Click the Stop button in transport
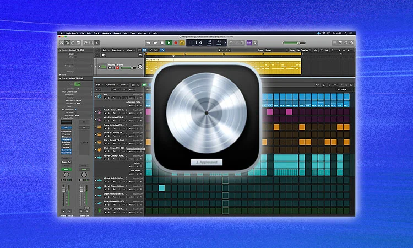 coord(162,42)
